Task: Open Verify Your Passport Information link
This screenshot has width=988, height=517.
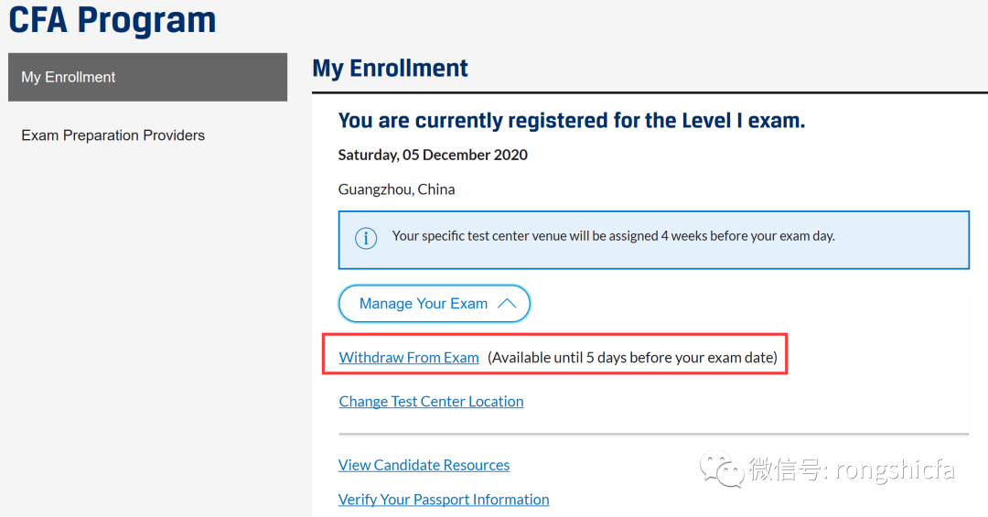Action: pos(444,500)
